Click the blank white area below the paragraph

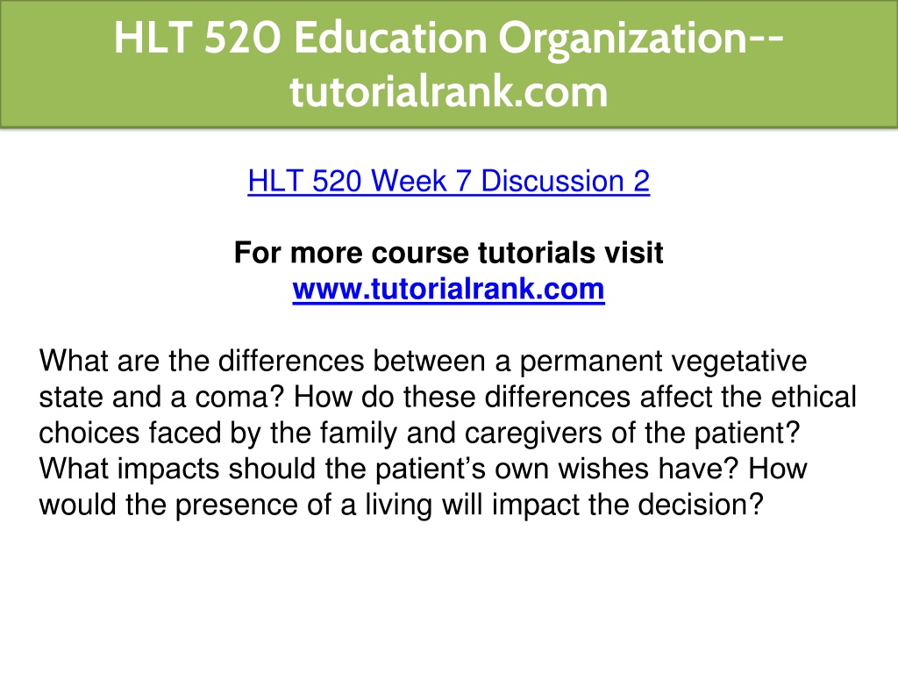pyautogui.click(x=449, y=596)
